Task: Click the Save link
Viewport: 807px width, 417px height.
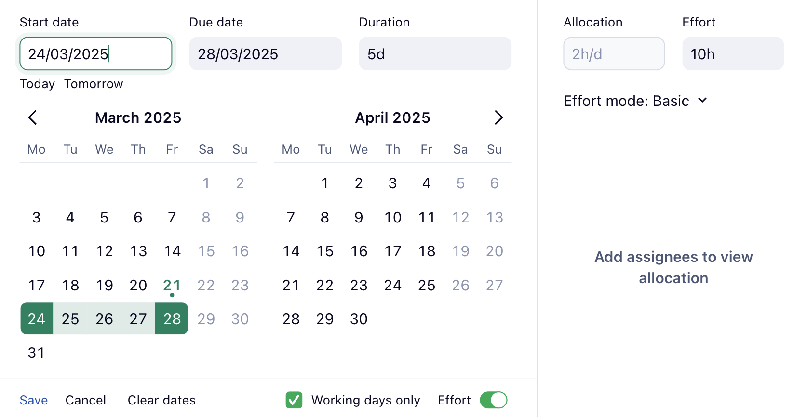Action: (34, 400)
